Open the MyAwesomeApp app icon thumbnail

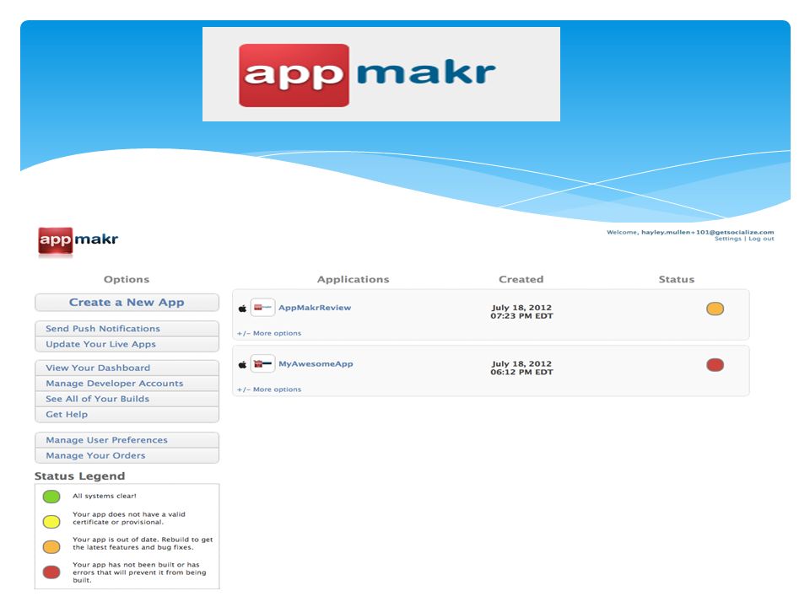tap(262, 363)
